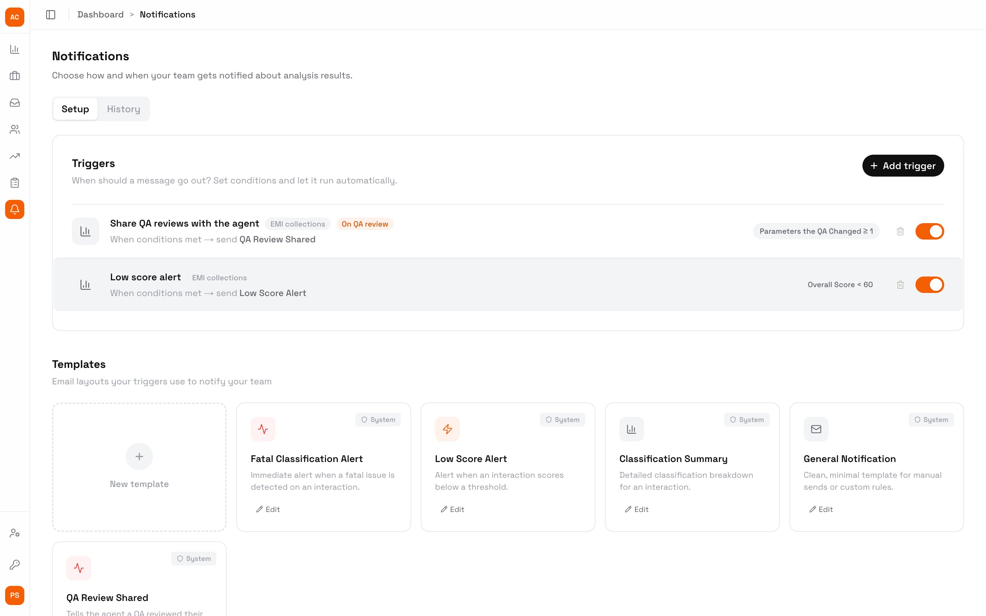Open the clipboard list sidebar icon
Screen dimensions: 986x616
[15, 183]
